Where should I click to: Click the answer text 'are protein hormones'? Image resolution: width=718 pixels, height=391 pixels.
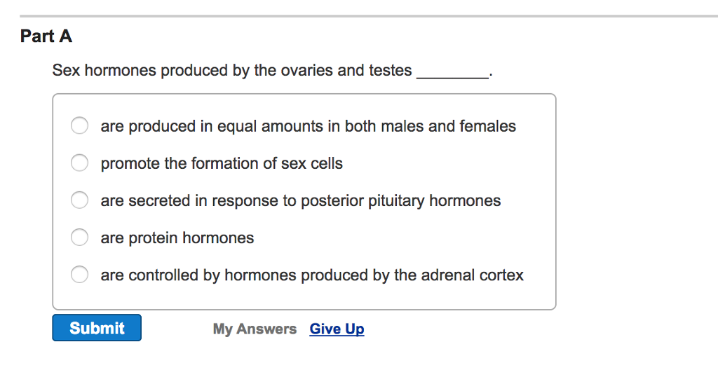[x=177, y=238]
